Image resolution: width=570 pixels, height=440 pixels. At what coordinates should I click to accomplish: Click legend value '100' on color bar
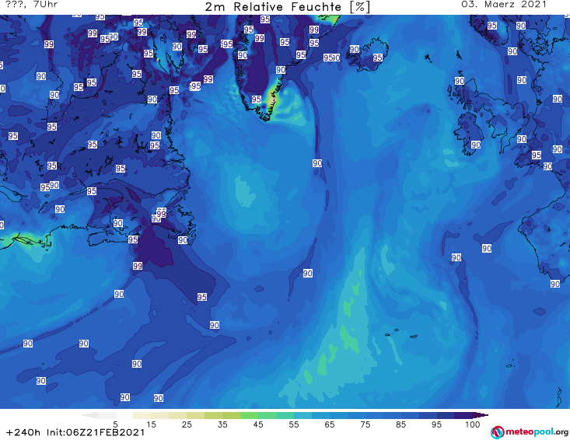point(472,424)
